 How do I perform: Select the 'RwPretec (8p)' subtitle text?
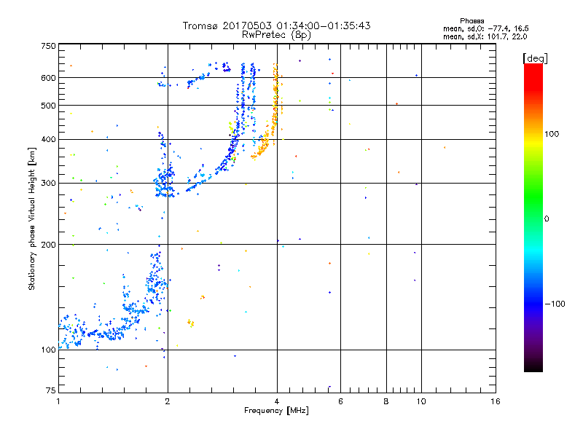tap(276, 35)
